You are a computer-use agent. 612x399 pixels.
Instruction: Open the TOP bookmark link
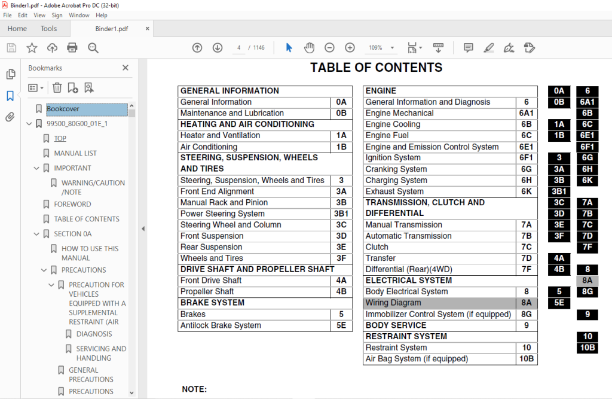coord(60,138)
